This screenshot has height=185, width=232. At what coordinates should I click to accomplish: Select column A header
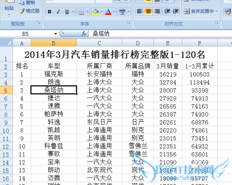click(22, 43)
